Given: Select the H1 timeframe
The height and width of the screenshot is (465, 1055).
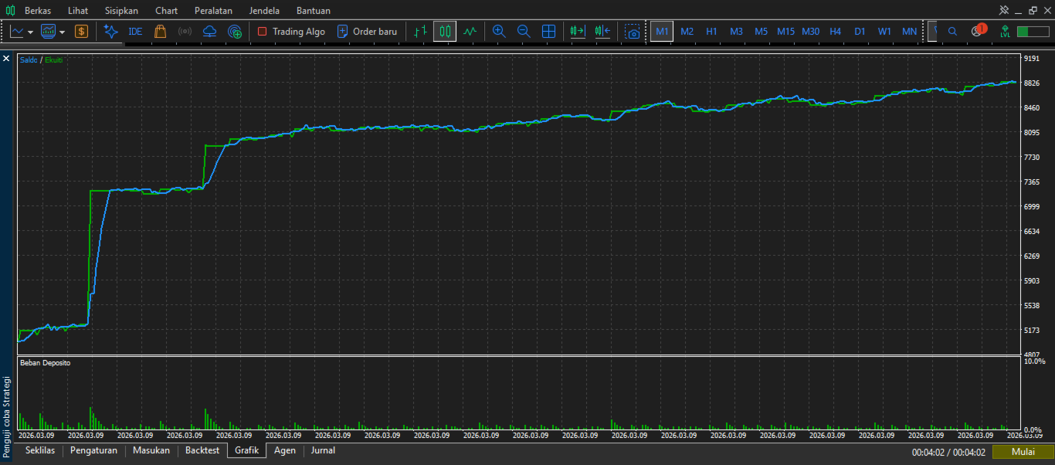Looking at the screenshot, I should click(711, 32).
